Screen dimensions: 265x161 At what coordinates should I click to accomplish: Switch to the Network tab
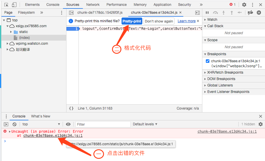point(93,5)
